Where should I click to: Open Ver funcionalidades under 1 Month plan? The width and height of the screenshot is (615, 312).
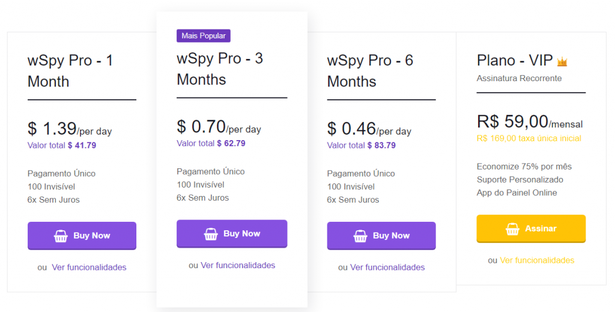89,268
